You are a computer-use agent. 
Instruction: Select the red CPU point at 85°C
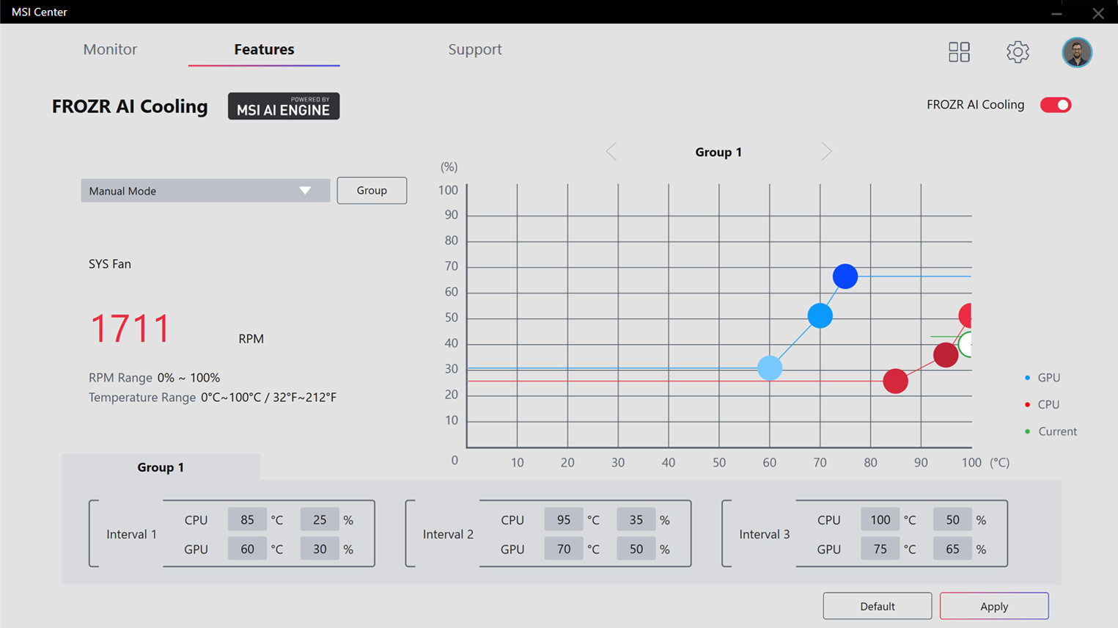(x=895, y=381)
